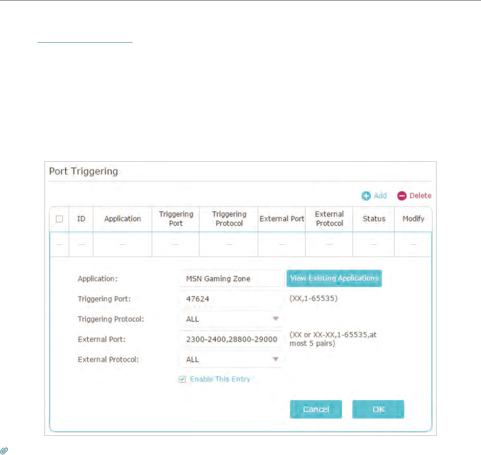Click the Triggering Port column header
Viewport: 481px width, 455px height.
coord(176,219)
